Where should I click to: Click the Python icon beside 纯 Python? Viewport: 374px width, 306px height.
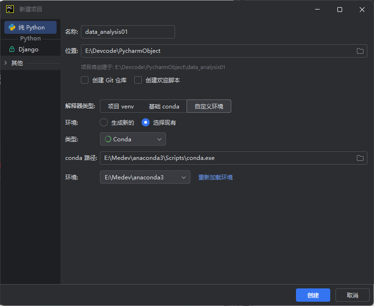12,28
